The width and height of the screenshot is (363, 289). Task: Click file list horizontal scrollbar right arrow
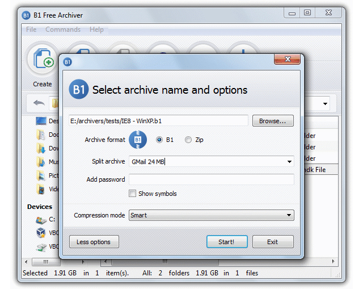click(333, 261)
